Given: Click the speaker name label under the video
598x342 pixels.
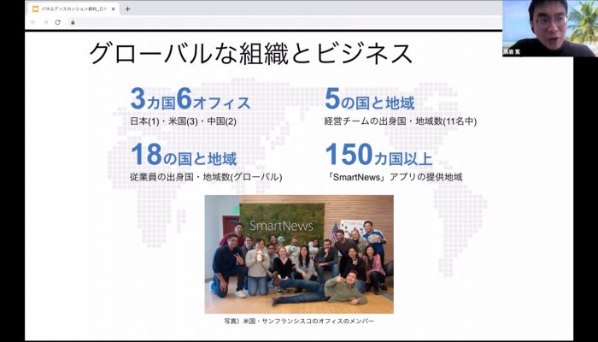Looking at the screenshot, I should [513, 52].
